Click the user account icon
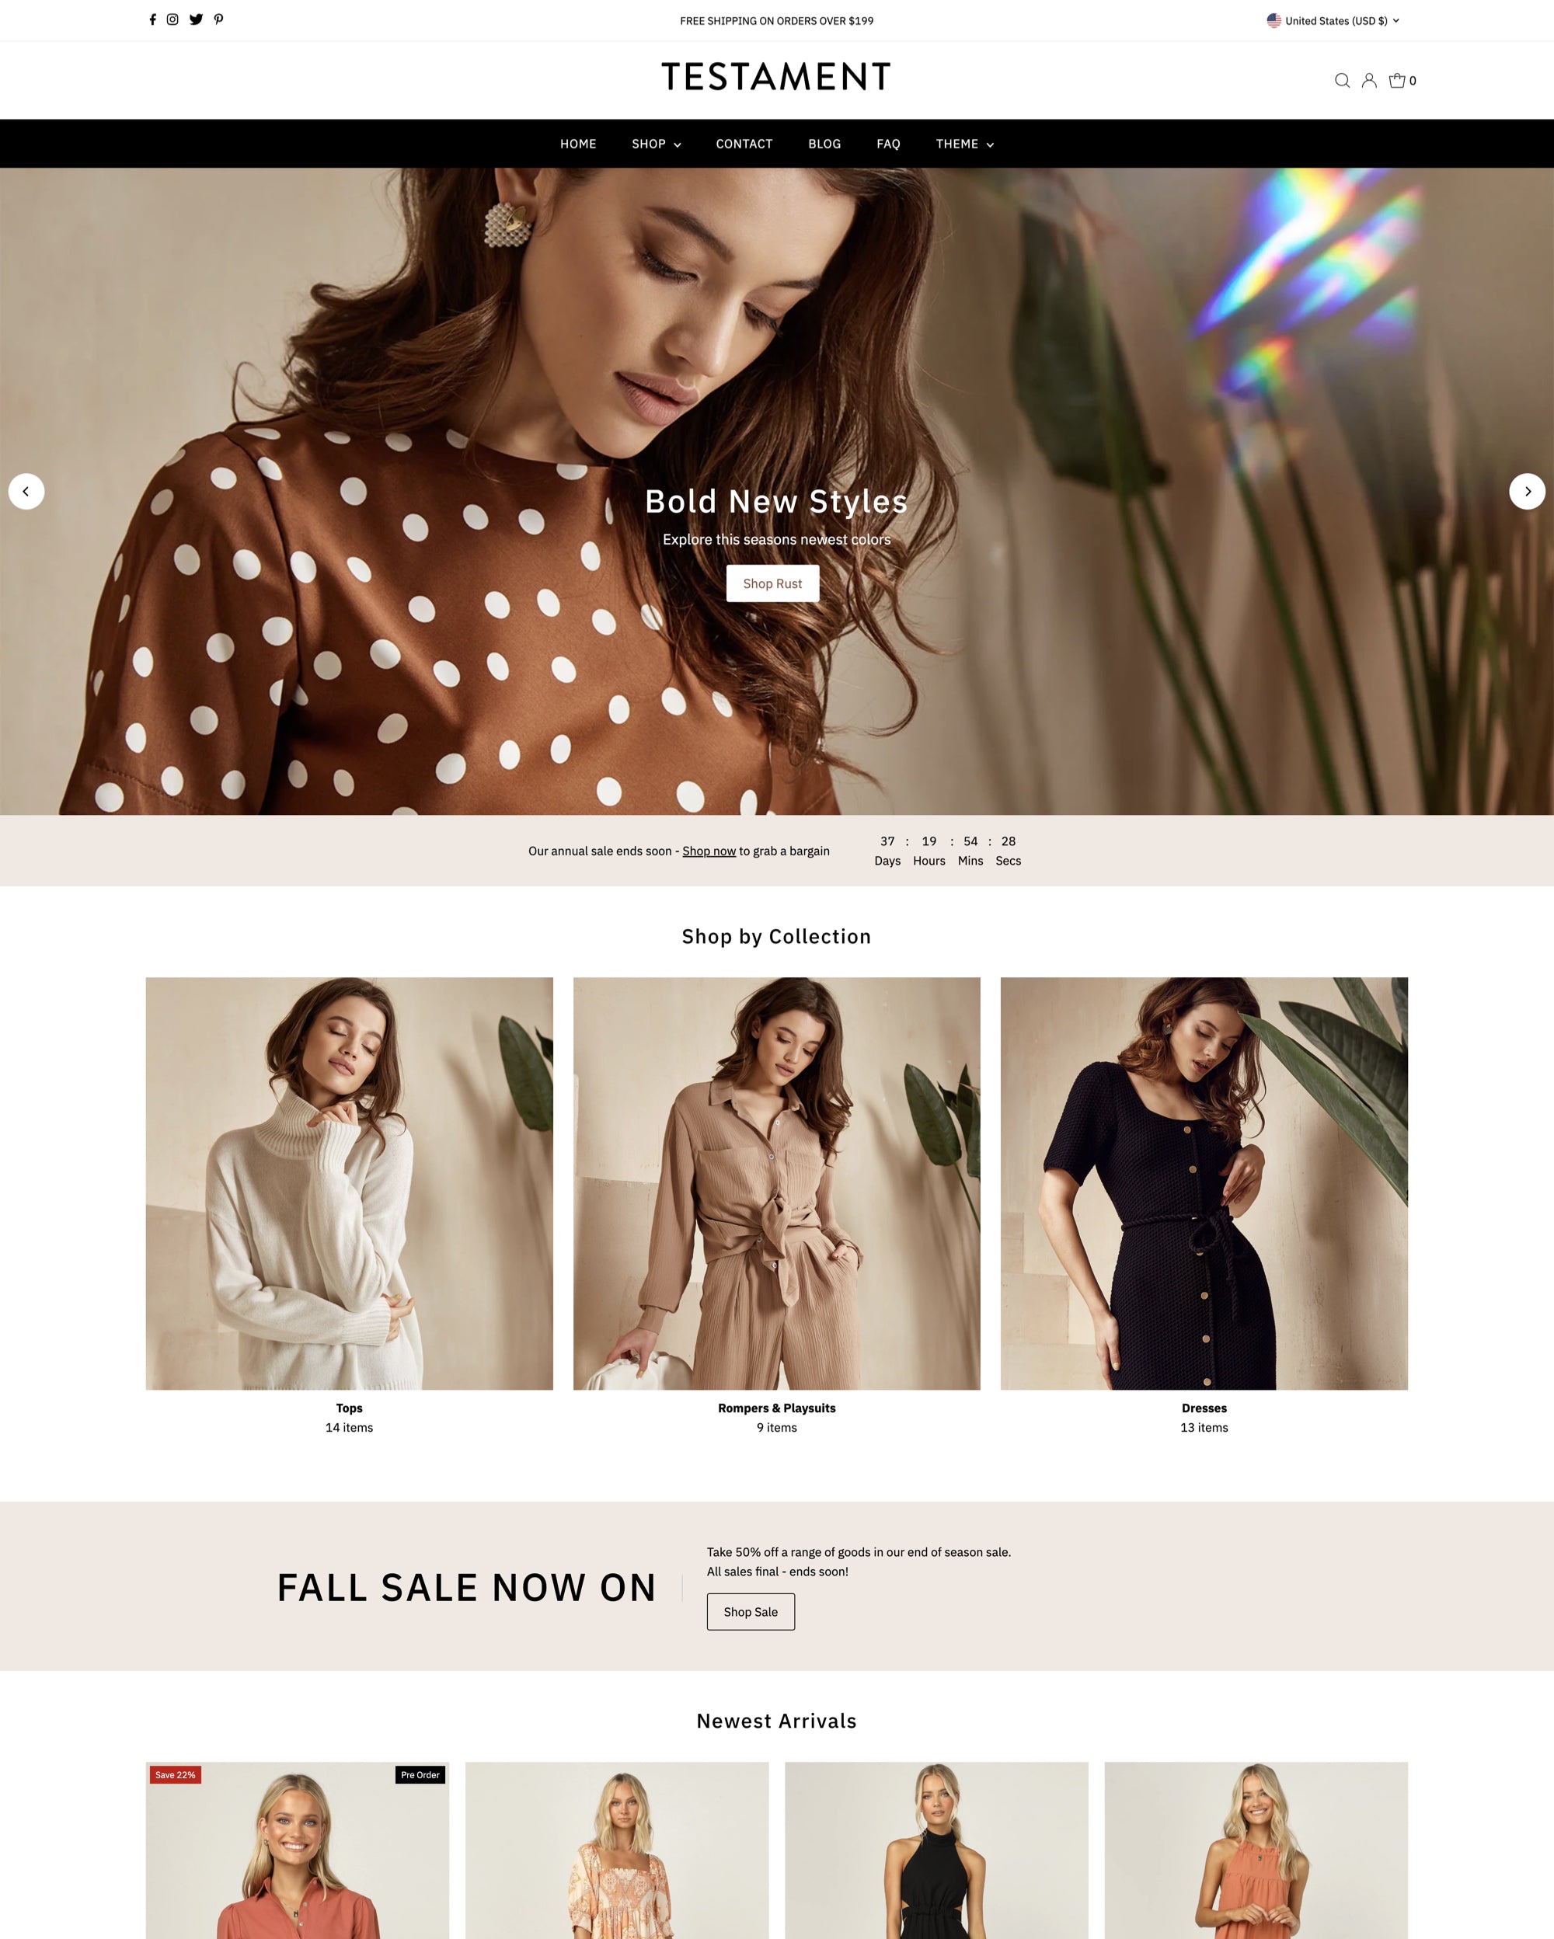The width and height of the screenshot is (1554, 1939). pyautogui.click(x=1368, y=79)
